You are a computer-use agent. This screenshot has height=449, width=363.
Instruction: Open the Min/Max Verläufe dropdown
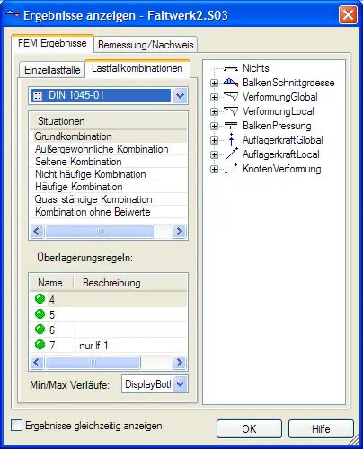(x=181, y=384)
